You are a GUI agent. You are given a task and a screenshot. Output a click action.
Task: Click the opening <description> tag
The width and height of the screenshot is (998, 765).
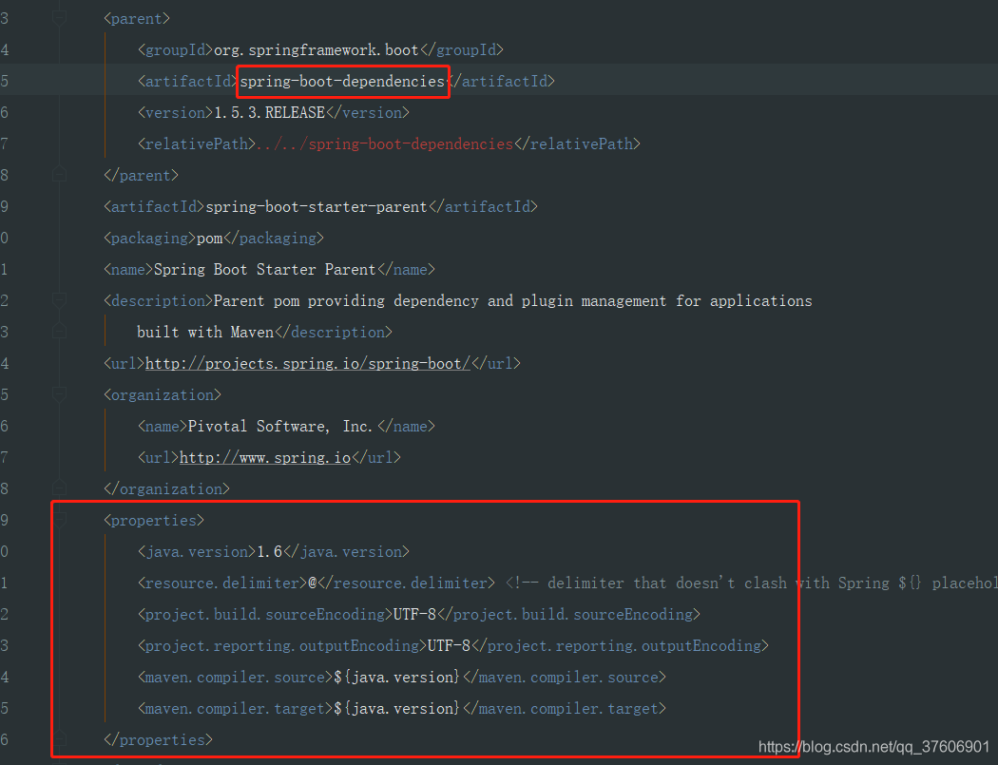click(x=158, y=300)
